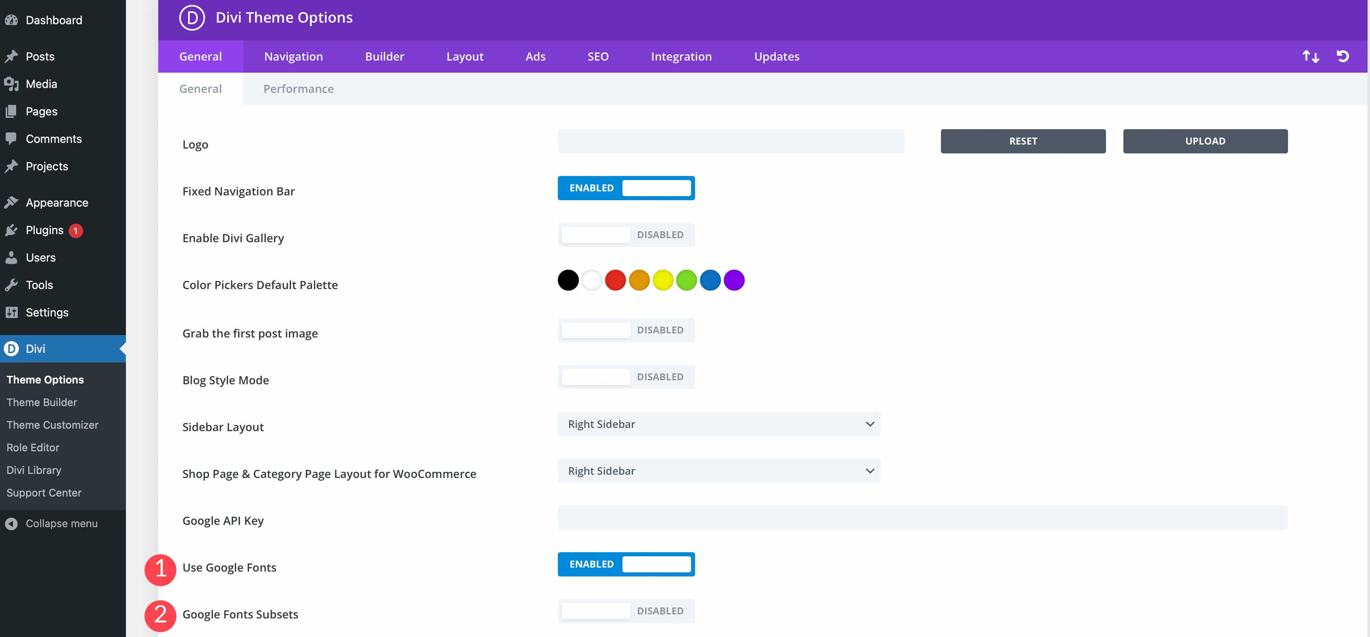The width and height of the screenshot is (1370, 637).
Task: Click the Divi theme icon in sidebar
Action: click(12, 348)
